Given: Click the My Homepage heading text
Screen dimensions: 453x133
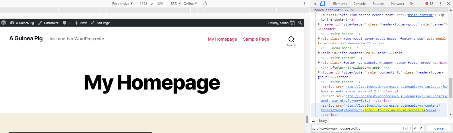Looking at the screenshot, I should 152,83.
